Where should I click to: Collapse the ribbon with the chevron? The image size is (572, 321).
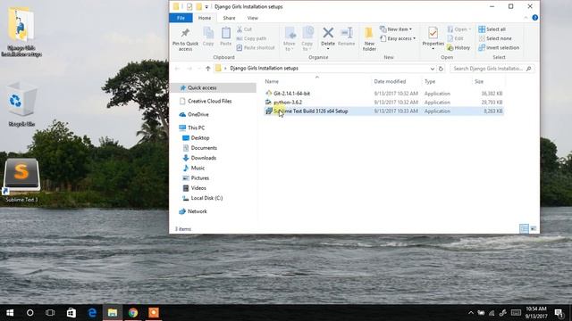point(526,18)
